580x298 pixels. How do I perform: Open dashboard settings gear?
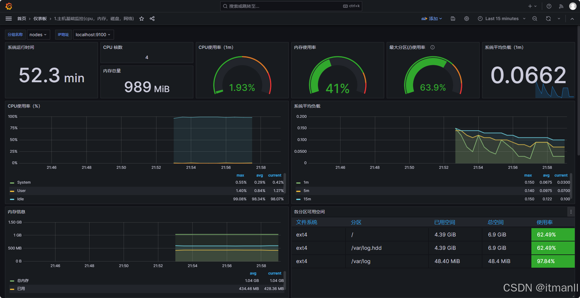(x=467, y=19)
